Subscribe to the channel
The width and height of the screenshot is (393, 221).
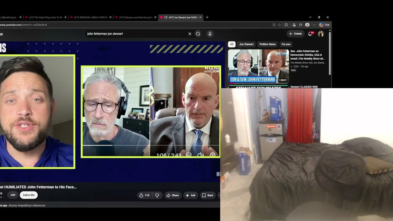(x=29, y=195)
